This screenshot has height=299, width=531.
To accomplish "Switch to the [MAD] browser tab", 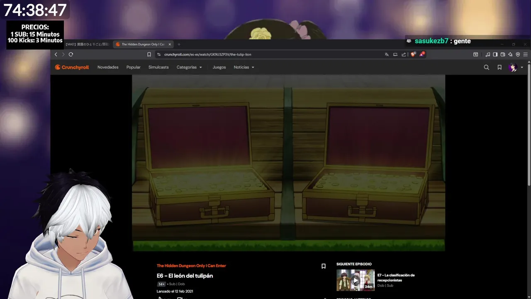I will (86, 44).
